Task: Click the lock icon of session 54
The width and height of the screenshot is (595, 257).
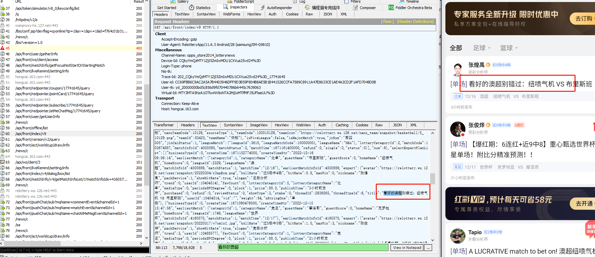Action: (2, 100)
